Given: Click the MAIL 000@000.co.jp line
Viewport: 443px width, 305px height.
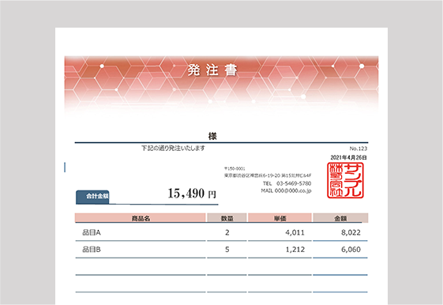Looking at the screenshot, I should point(286,190).
